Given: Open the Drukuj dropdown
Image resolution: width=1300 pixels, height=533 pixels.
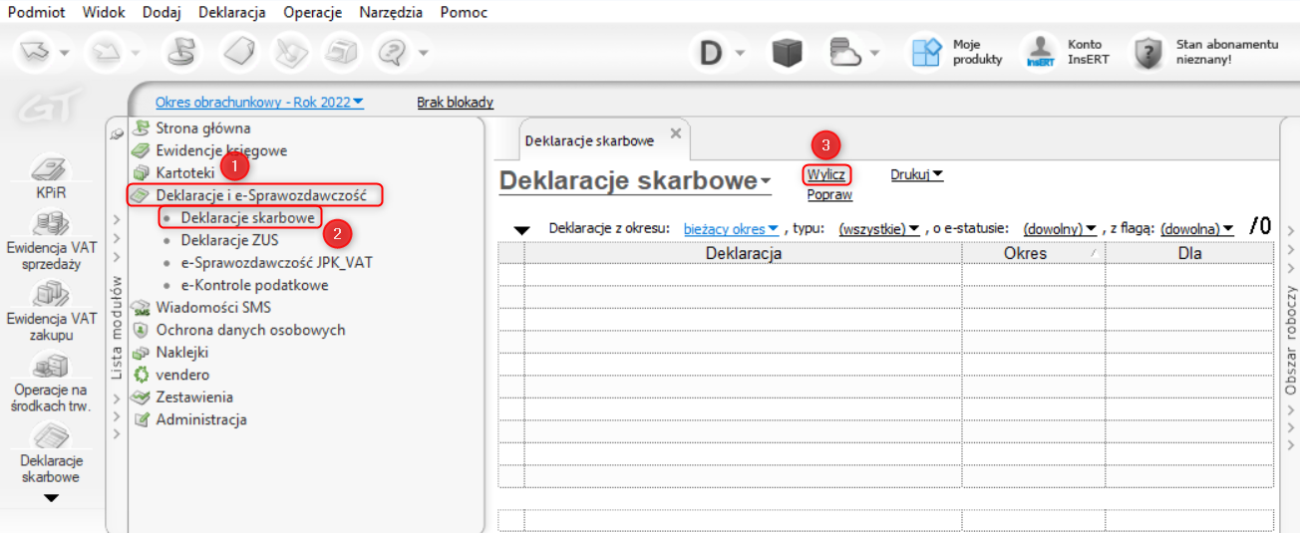Looking at the screenshot, I should tap(917, 174).
